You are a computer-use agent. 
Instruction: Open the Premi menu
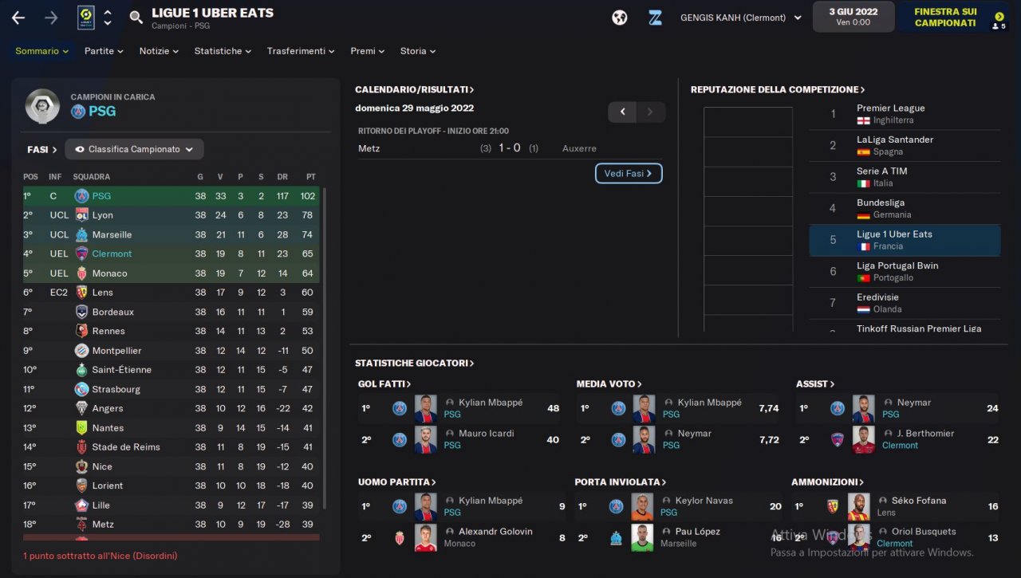[x=367, y=51]
